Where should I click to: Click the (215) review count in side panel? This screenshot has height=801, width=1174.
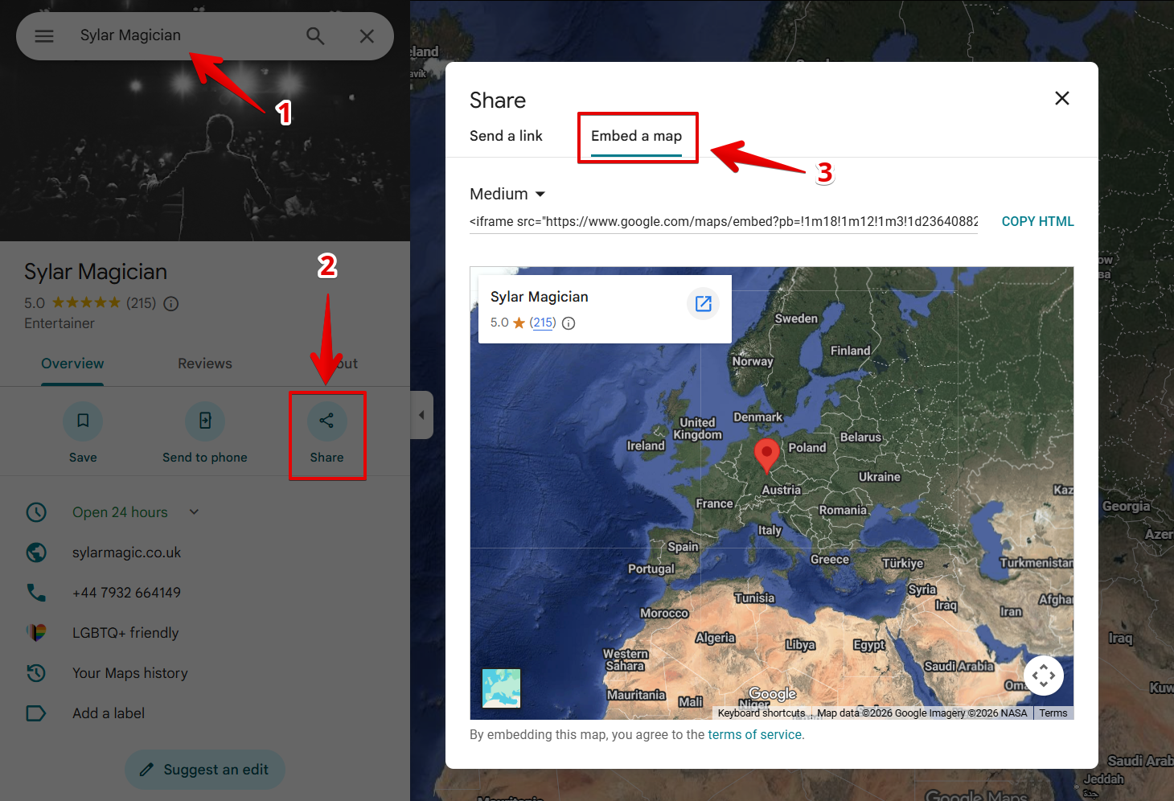[x=142, y=303]
